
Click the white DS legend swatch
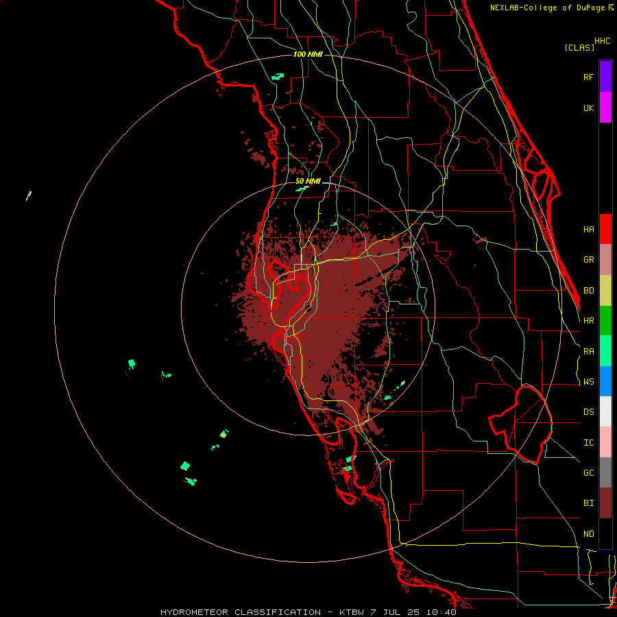coord(605,411)
